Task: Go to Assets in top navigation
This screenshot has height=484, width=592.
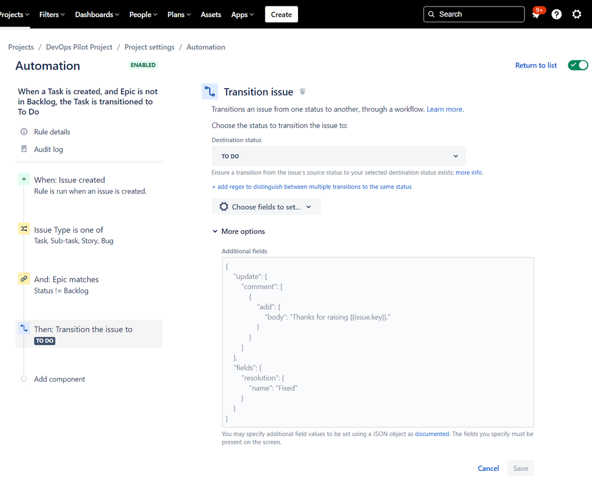Action: (211, 14)
